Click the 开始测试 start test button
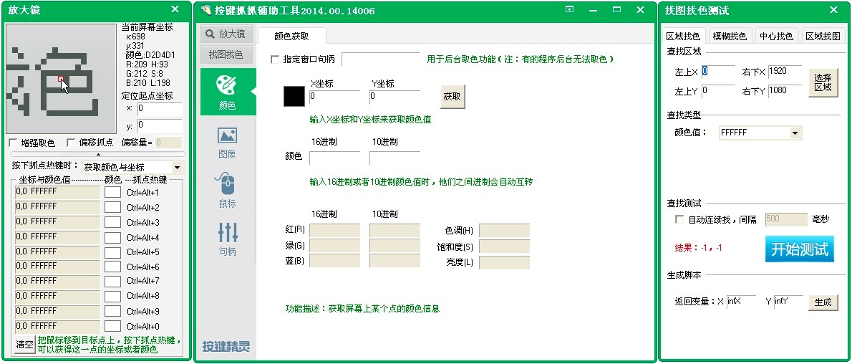 click(x=799, y=249)
